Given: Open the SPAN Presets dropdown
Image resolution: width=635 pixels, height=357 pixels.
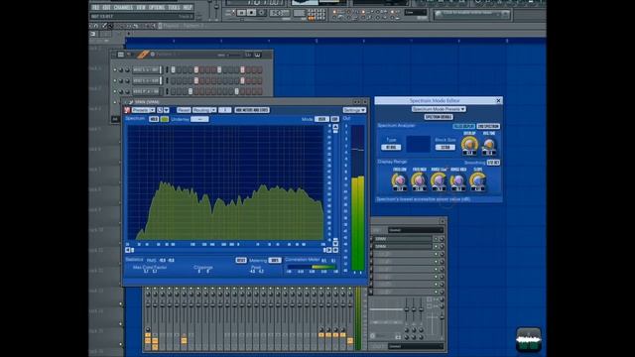Looking at the screenshot, I should (143, 110).
